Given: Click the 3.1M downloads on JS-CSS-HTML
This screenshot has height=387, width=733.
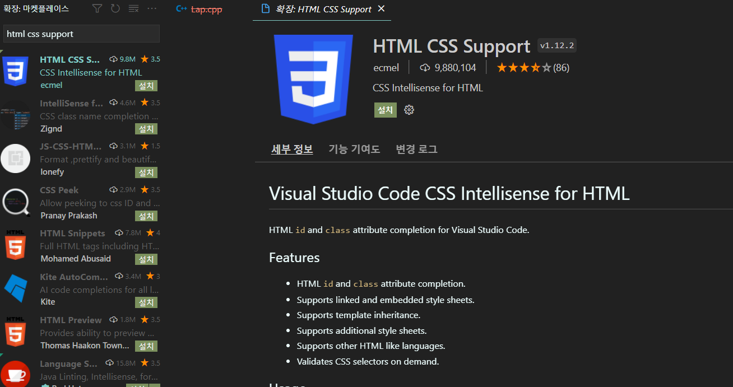Looking at the screenshot, I should tap(128, 146).
